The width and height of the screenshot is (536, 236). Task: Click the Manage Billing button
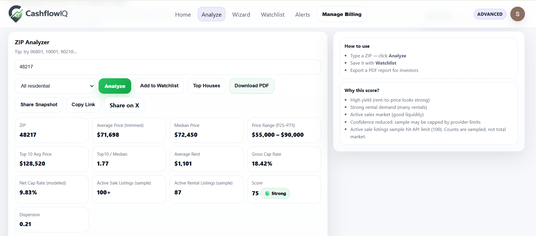tap(342, 14)
